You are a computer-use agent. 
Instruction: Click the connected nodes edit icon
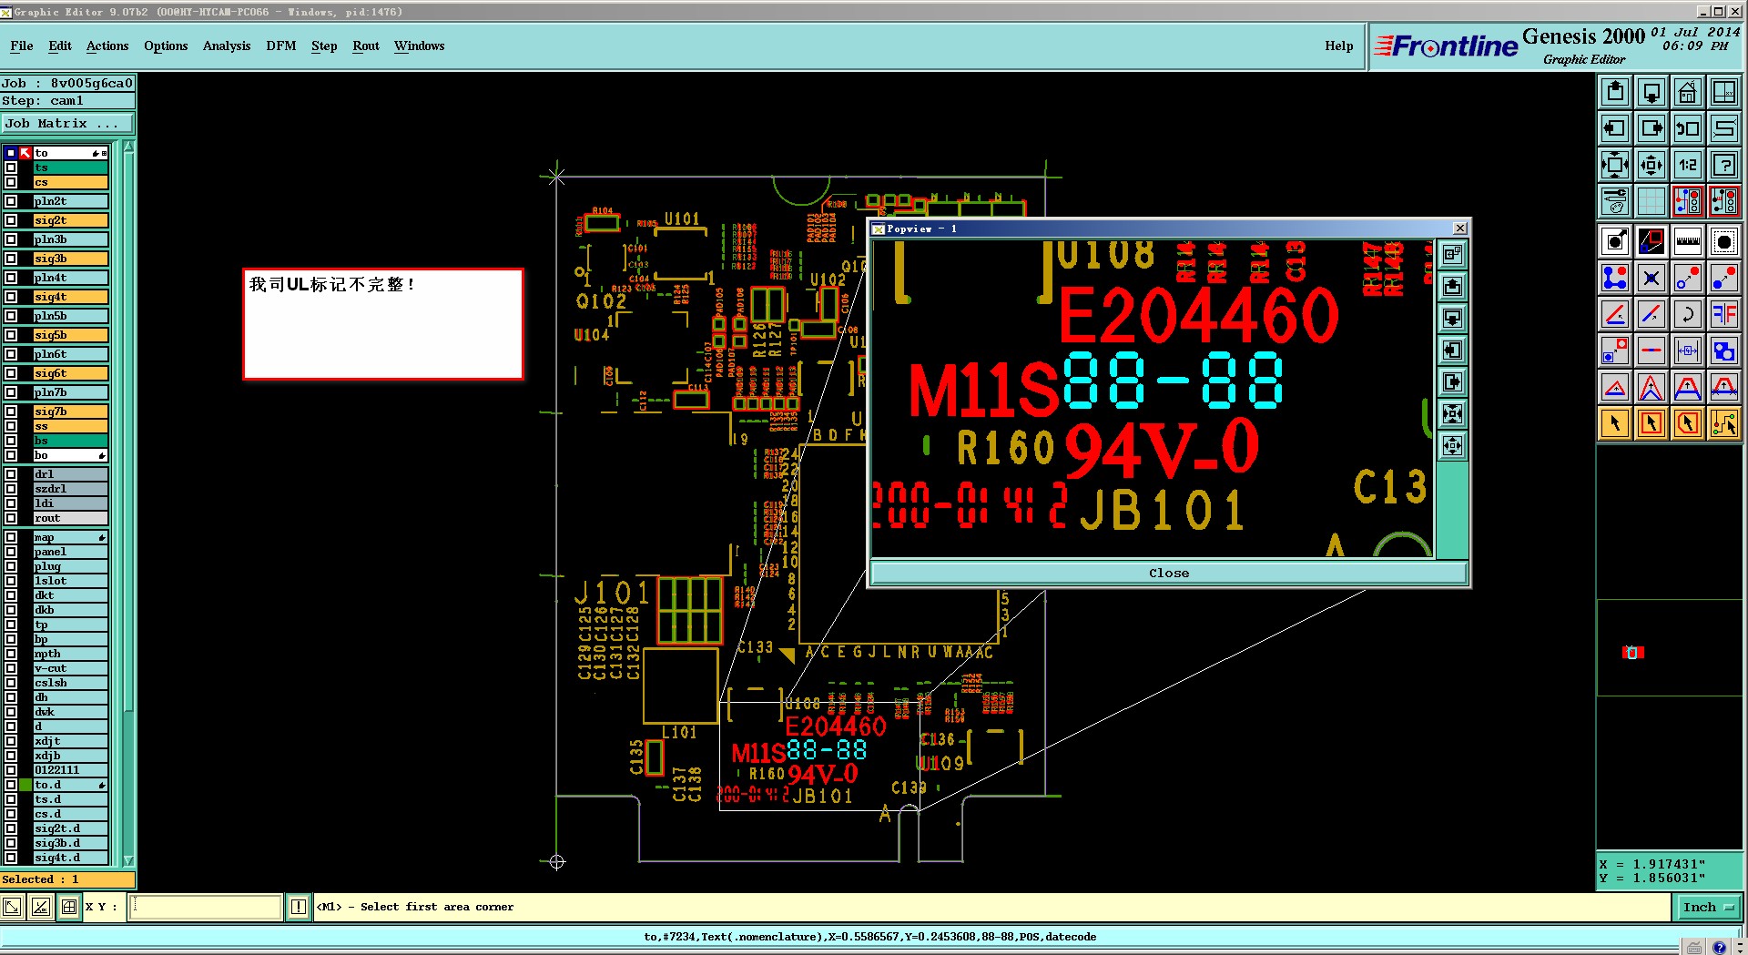[1615, 278]
